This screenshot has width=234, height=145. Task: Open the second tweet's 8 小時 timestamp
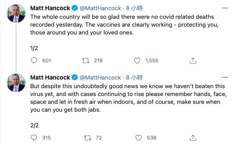point(134,78)
